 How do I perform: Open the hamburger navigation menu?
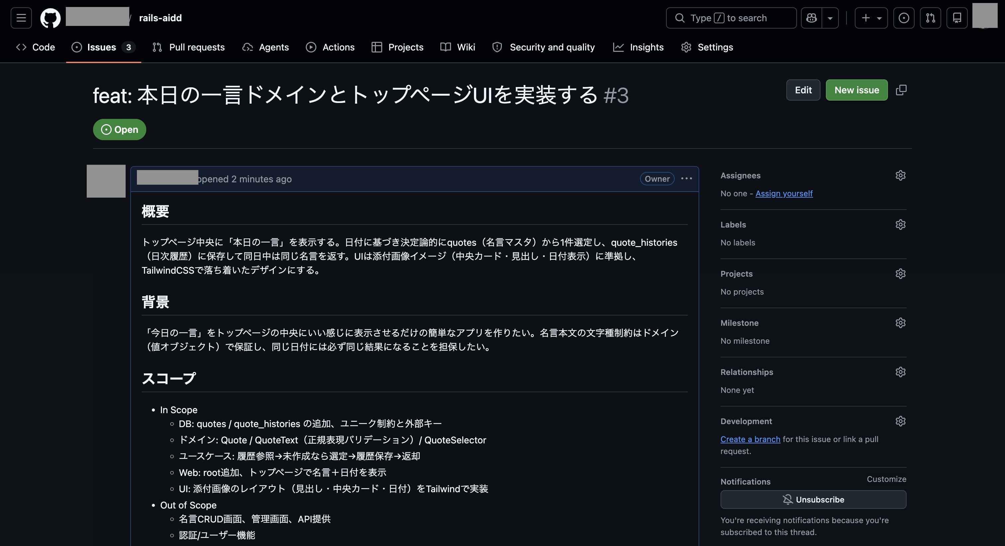click(21, 18)
